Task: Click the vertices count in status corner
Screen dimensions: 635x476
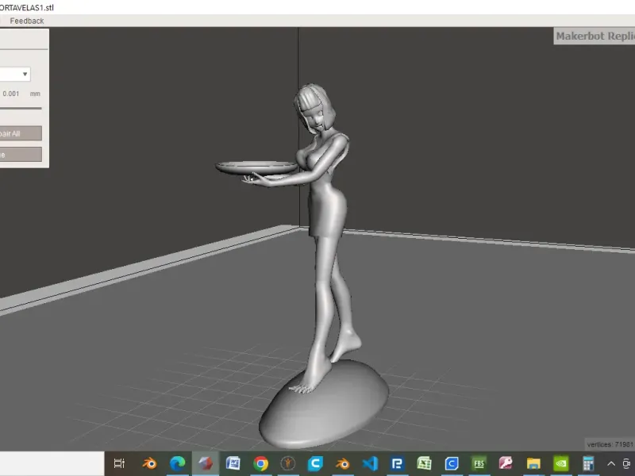Action: [610, 444]
